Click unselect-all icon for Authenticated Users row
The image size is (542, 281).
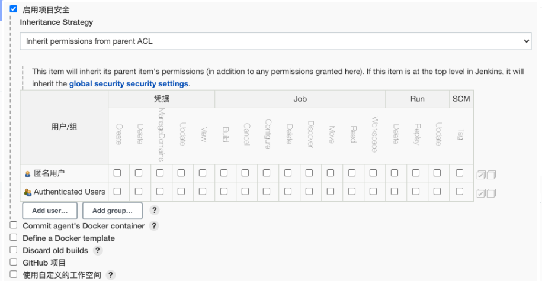pyautogui.click(x=490, y=193)
